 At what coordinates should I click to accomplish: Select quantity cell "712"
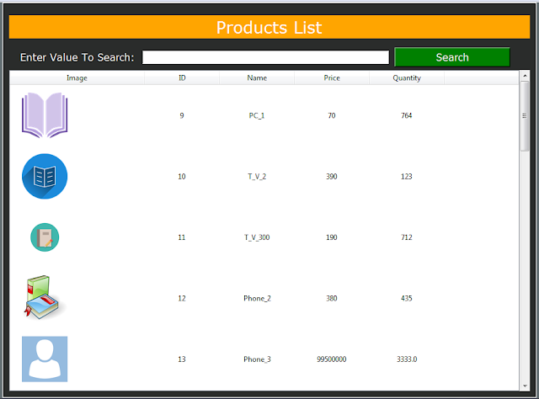click(407, 237)
